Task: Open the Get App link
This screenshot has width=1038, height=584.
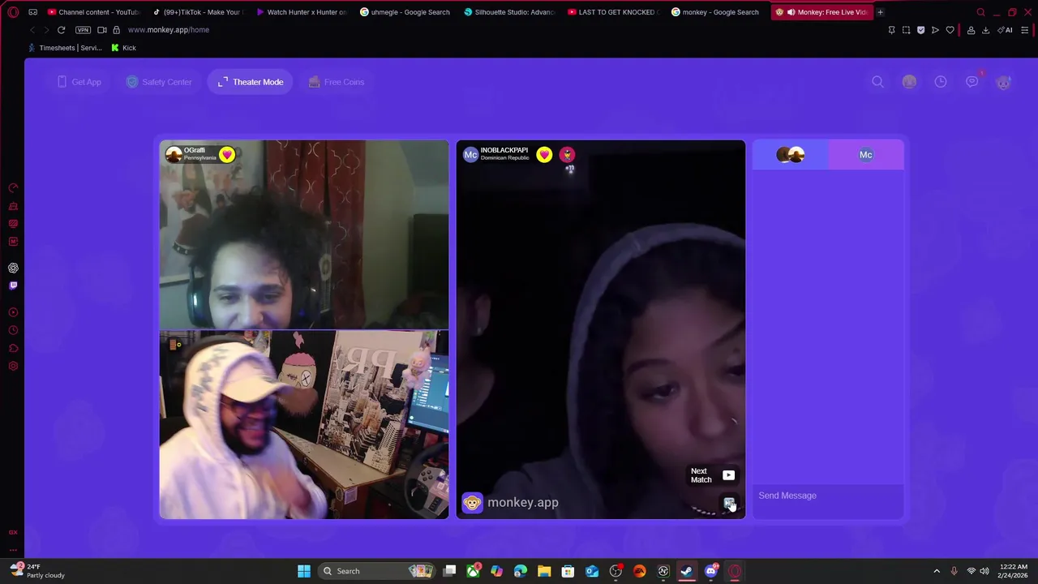Action: point(79,82)
